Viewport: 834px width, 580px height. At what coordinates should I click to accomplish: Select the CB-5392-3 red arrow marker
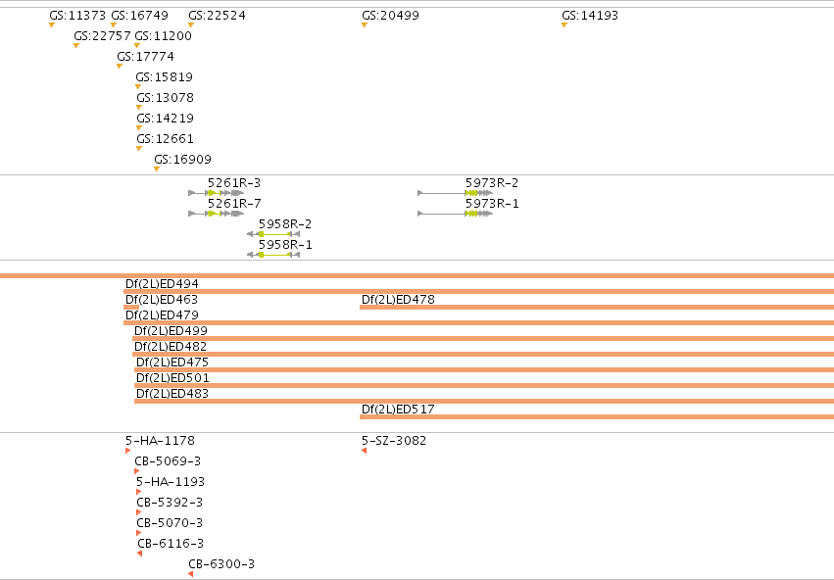(138, 512)
